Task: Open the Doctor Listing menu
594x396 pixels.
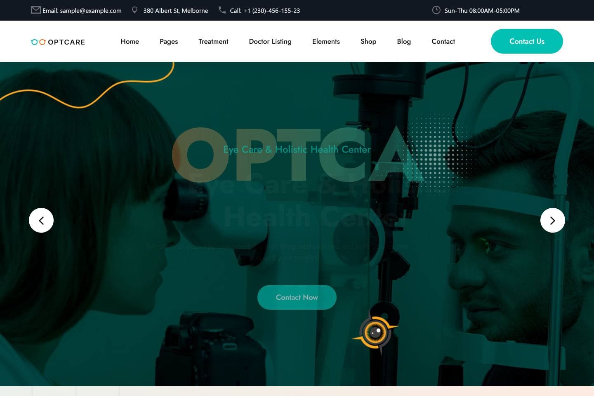Action: [x=270, y=42]
